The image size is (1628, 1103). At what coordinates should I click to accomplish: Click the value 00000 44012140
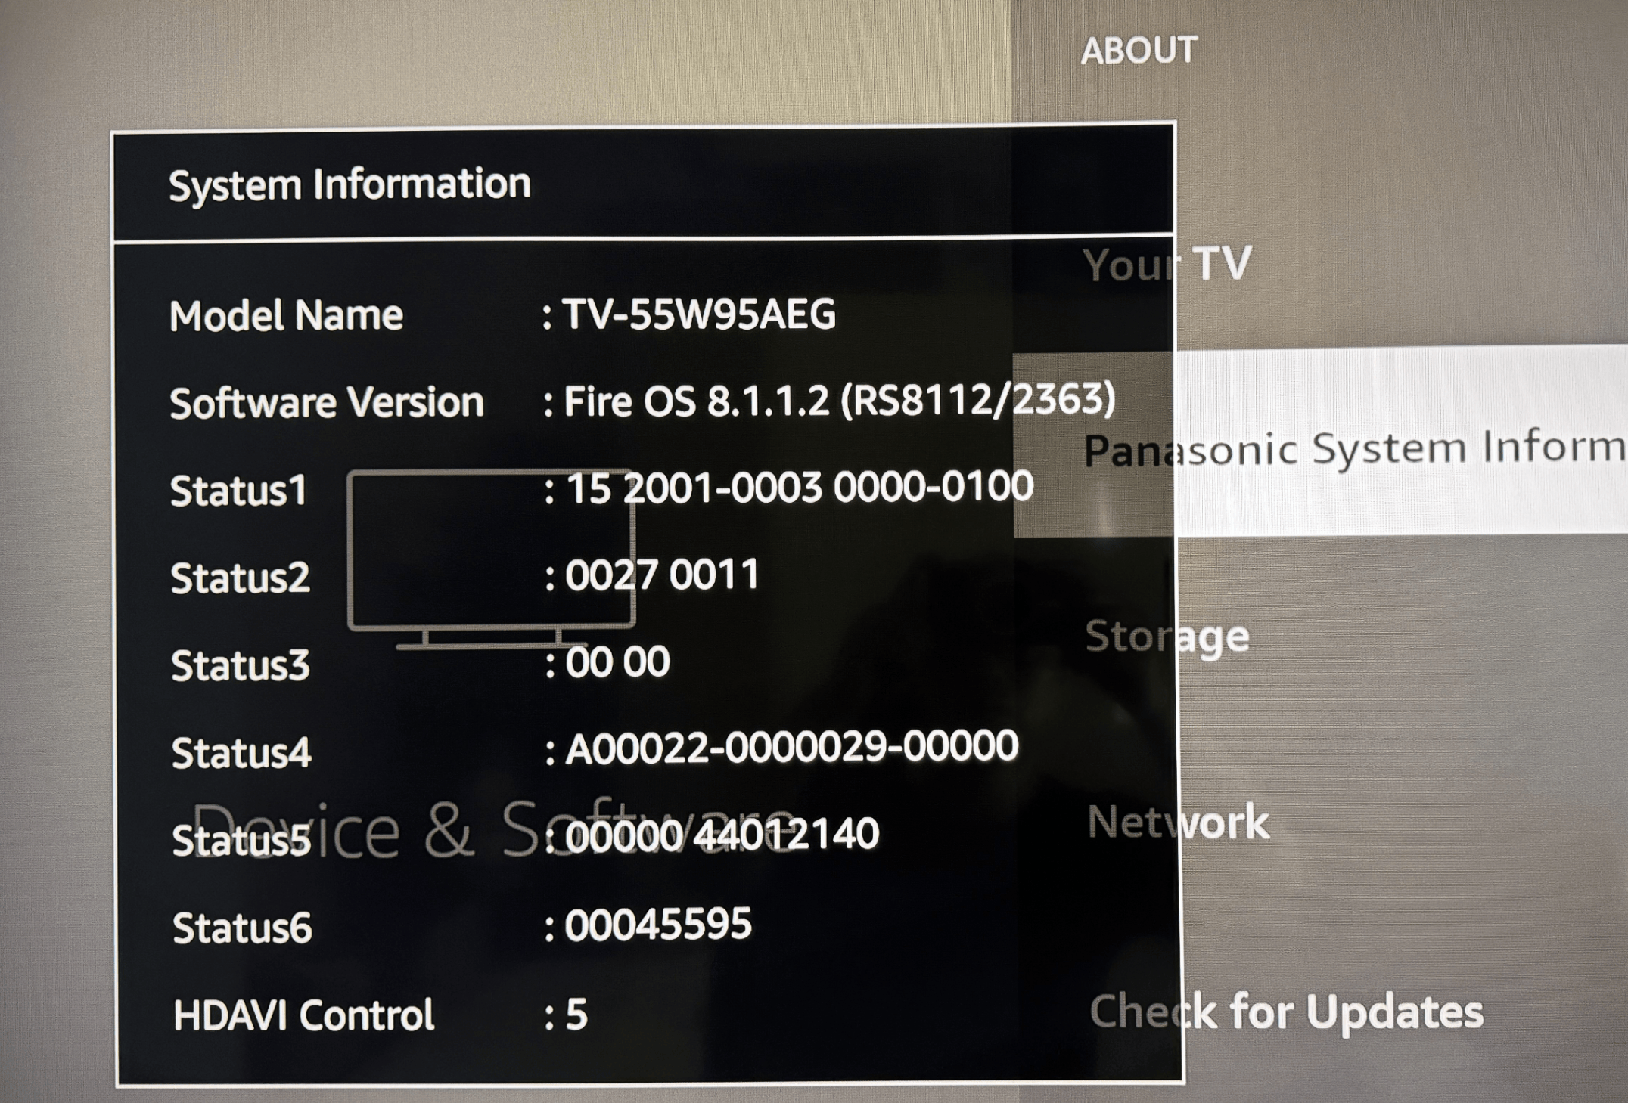point(722,835)
